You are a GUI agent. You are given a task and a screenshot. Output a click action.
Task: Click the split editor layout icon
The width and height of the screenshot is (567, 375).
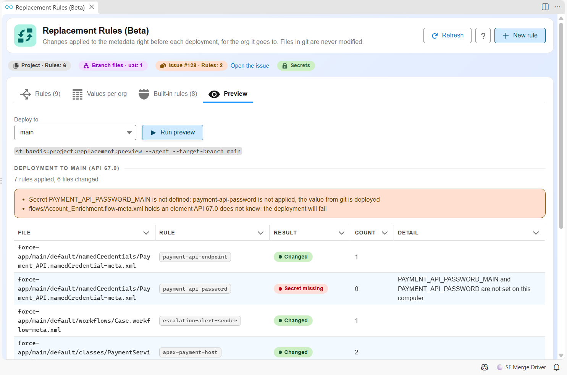(x=545, y=7)
